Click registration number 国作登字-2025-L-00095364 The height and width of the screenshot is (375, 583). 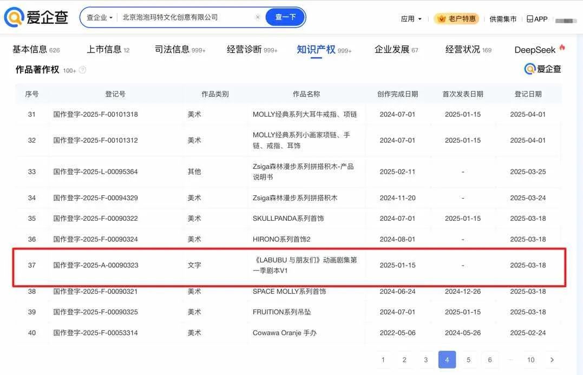coord(96,172)
